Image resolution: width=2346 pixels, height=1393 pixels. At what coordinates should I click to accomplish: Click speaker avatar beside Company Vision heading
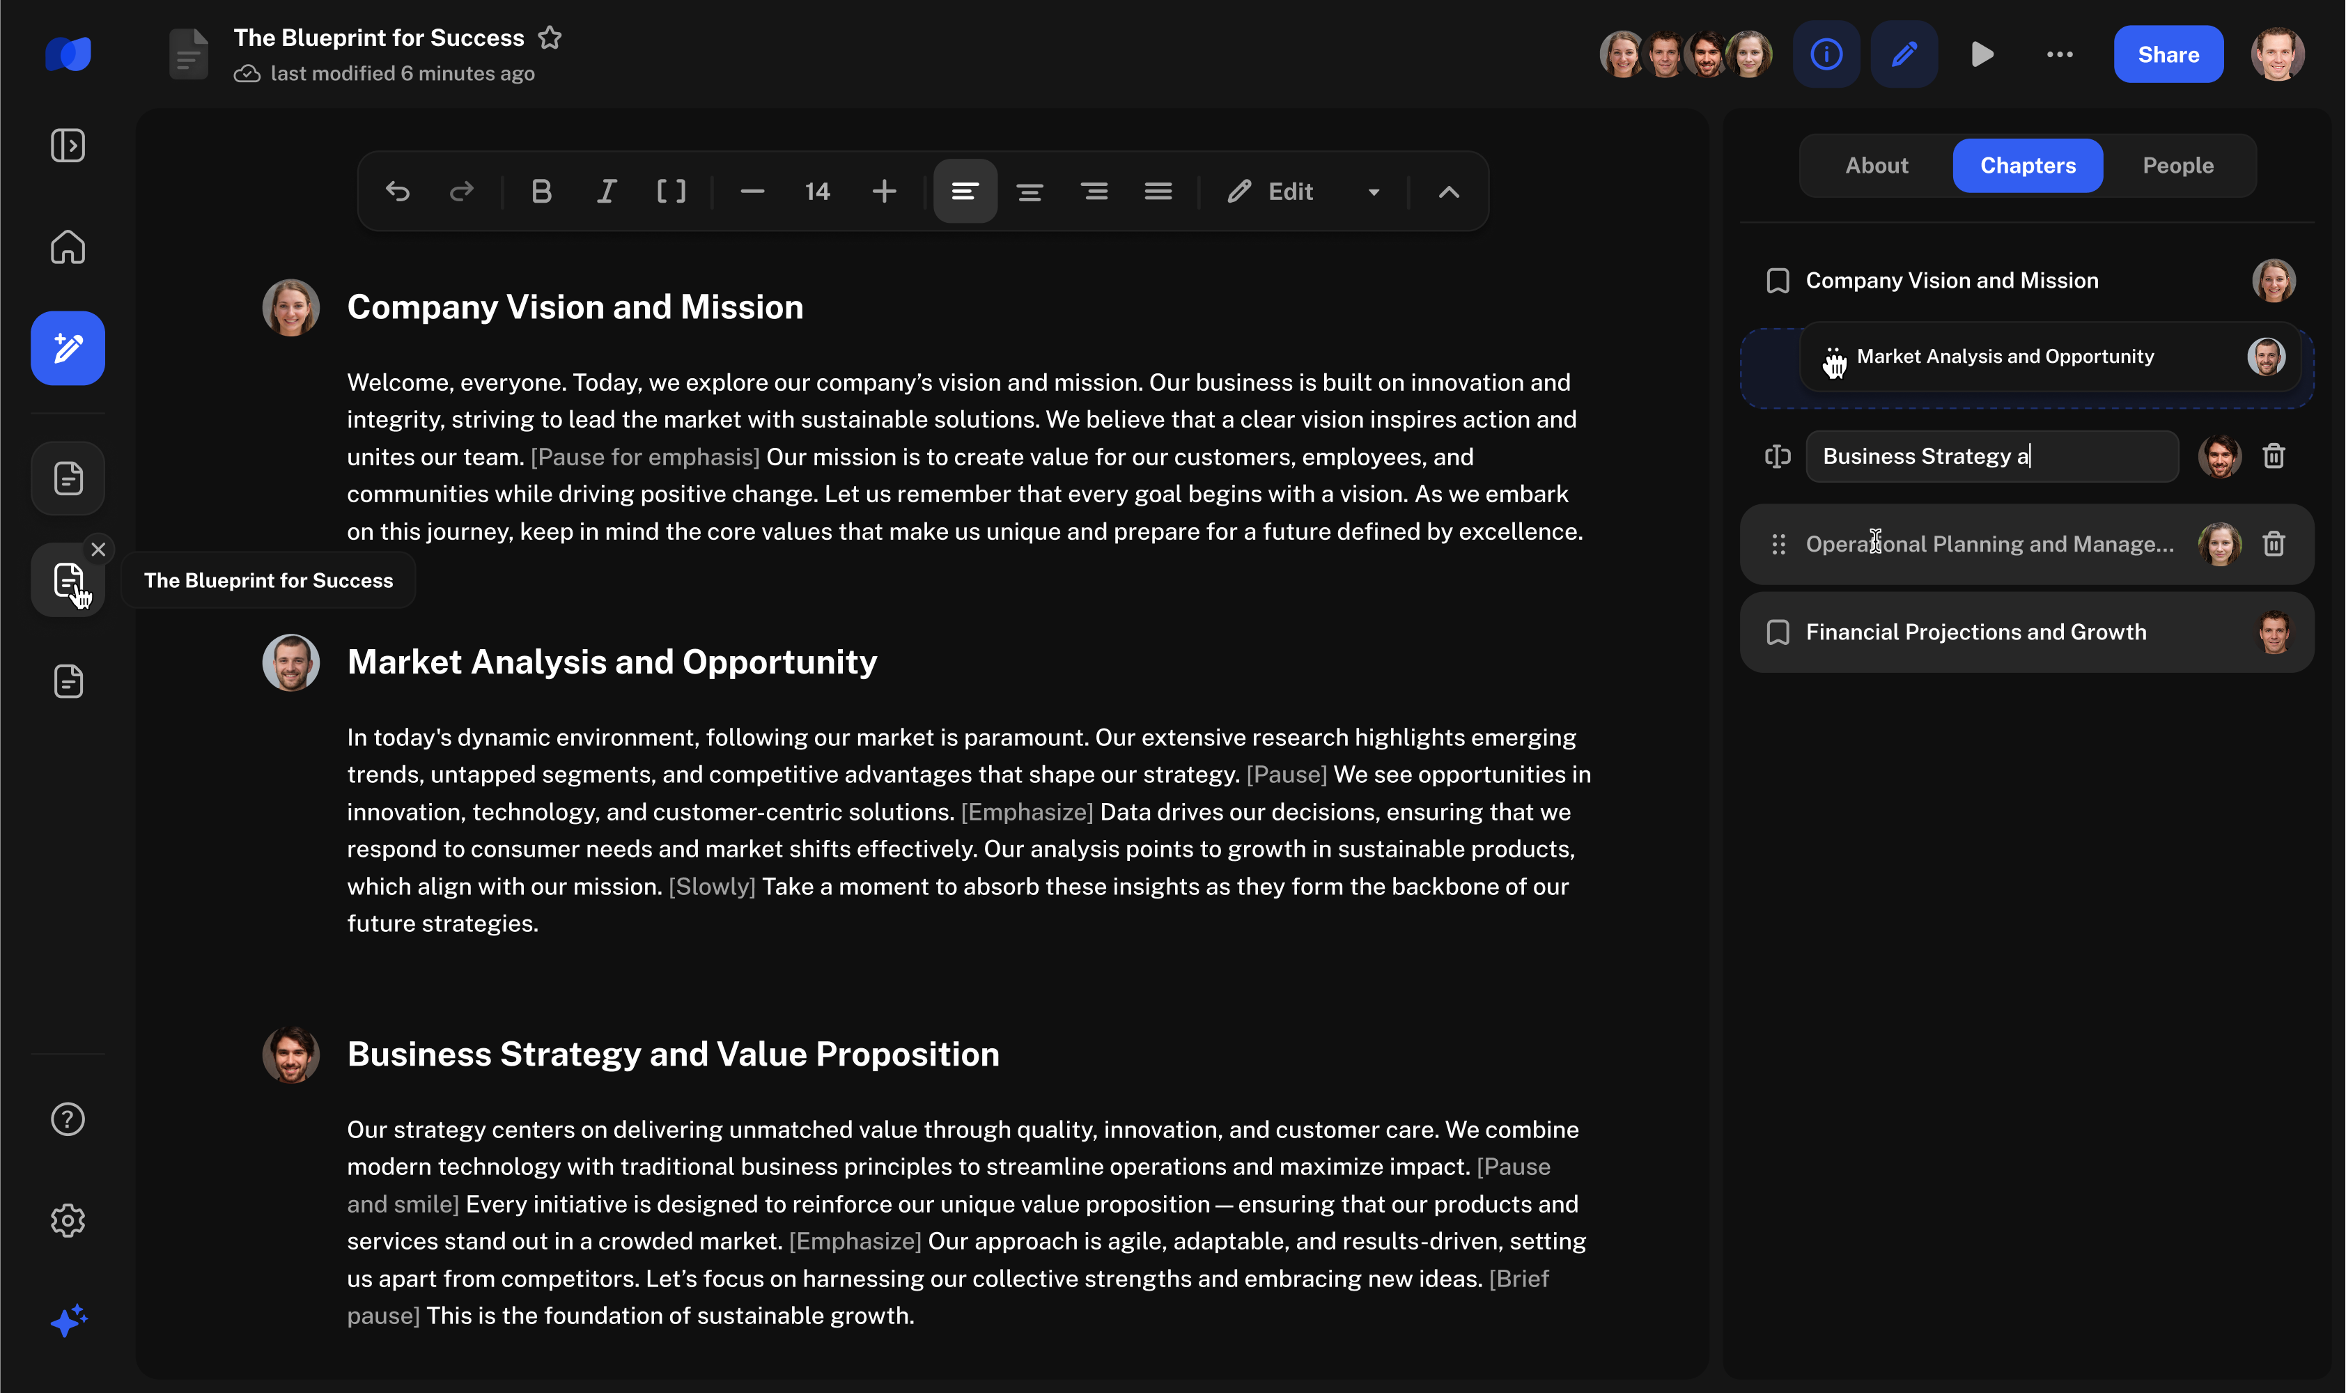pos(291,307)
